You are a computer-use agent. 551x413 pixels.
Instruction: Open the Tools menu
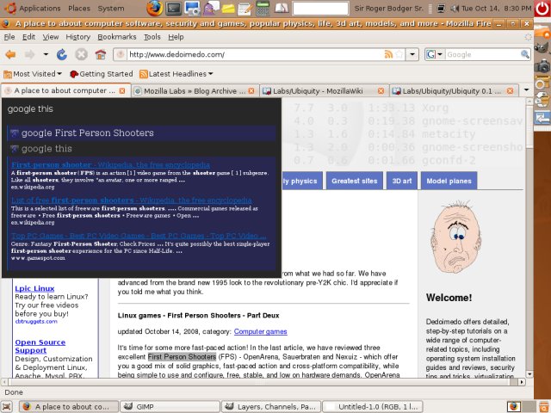(152, 37)
